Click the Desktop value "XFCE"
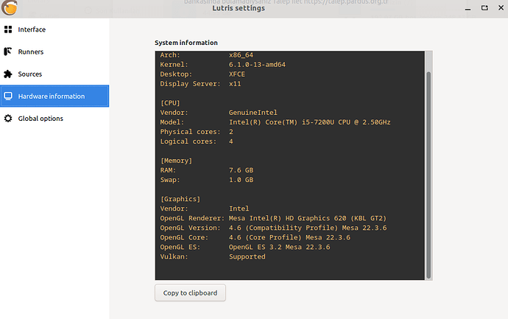The image size is (508, 319). pos(237,74)
